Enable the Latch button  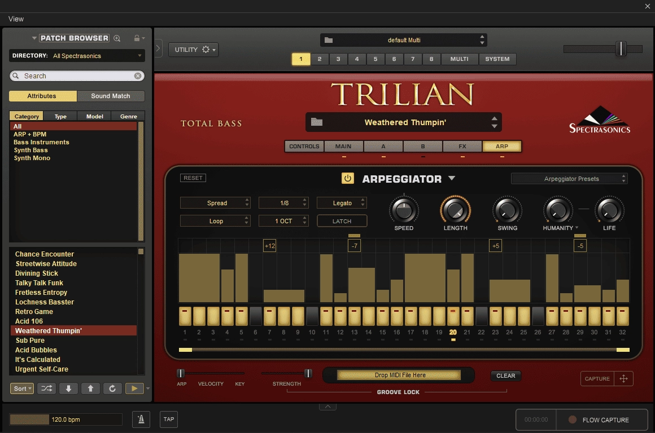coord(342,221)
